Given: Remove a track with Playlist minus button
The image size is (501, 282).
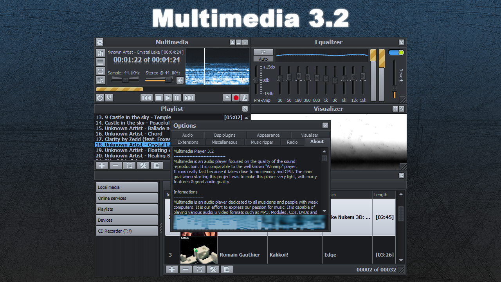Looking at the screenshot, I should pos(115,166).
